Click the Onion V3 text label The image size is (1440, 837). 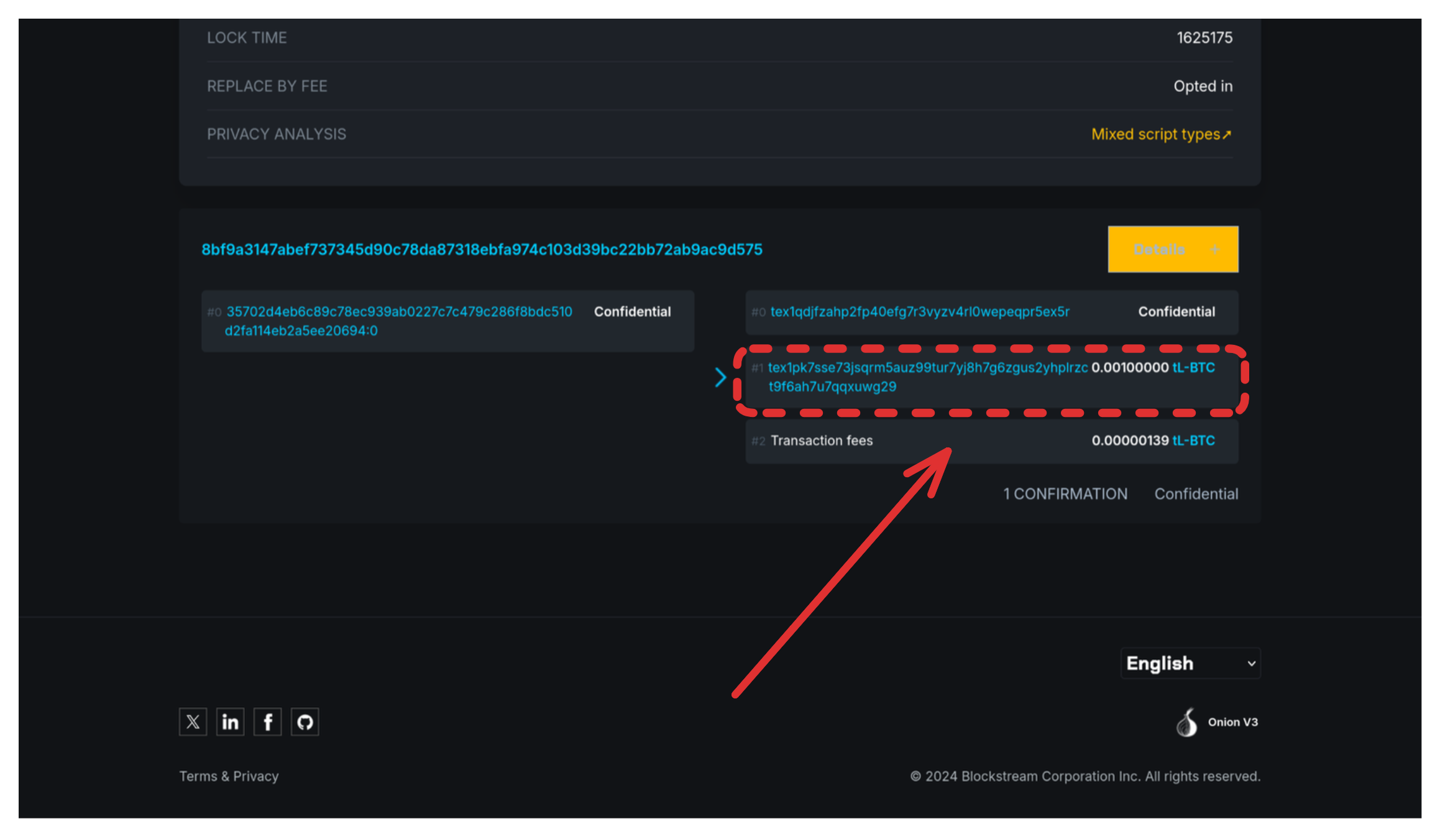coord(1232,722)
